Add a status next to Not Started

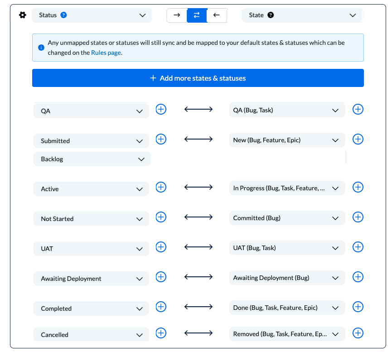[x=161, y=217]
